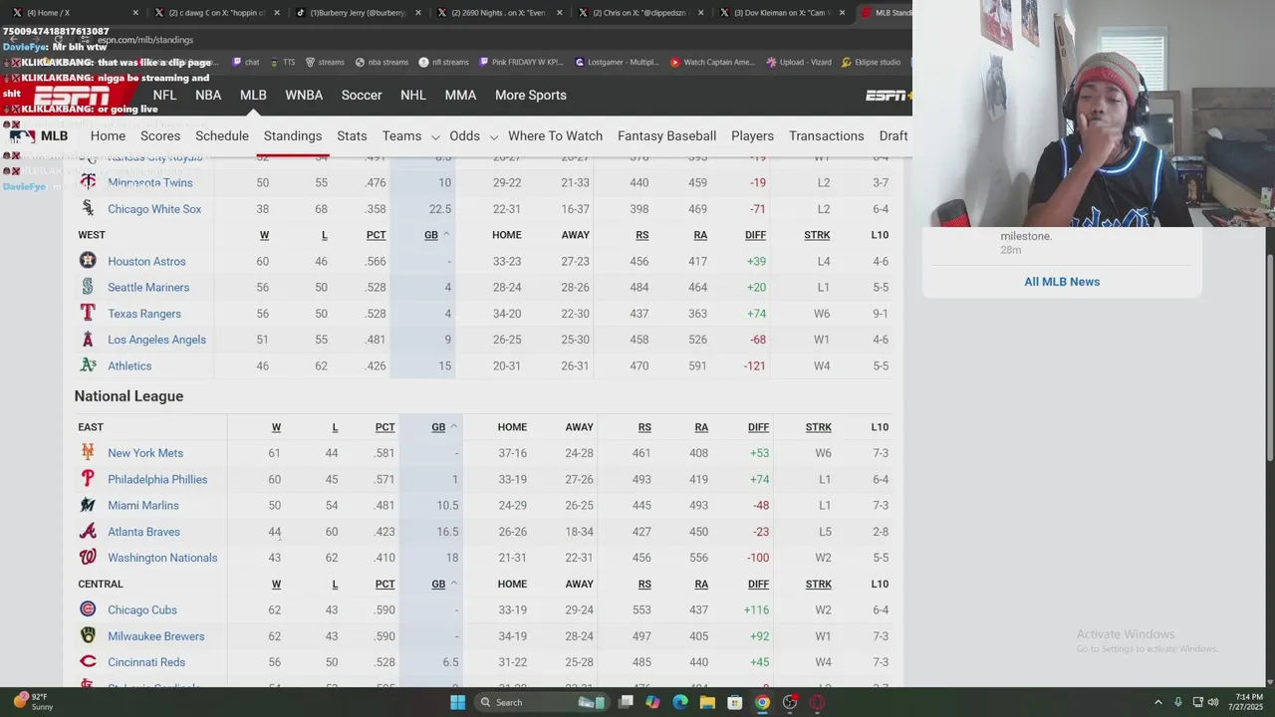The width and height of the screenshot is (1275, 717).
Task: Sort AL West table by PCT column
Action: click(x=376, y=235)
